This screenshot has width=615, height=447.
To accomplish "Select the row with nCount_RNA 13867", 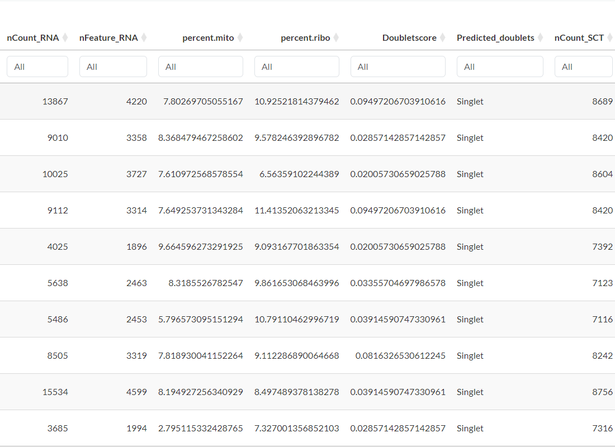I will (x=55, y=101).
